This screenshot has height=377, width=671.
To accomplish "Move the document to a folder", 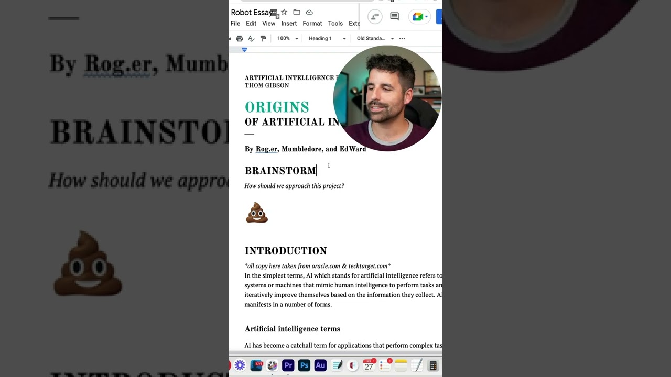I will (297, 12).
